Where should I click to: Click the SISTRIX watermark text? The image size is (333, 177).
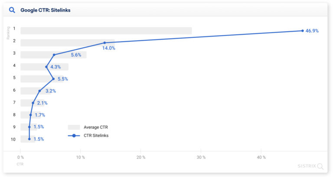tap(307, 166)
